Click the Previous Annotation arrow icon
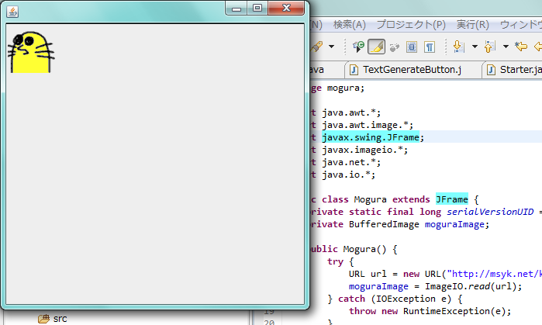This screenshot has width=542, height=325. 489,47
